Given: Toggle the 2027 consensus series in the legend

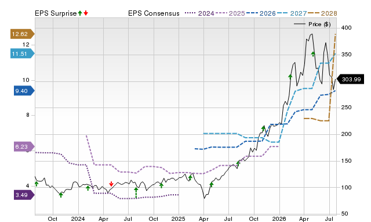Looking at the screenshot, I should (x=292, y=13).
